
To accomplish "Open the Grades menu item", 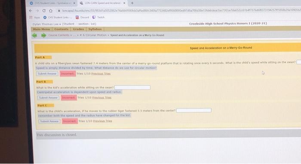I will coord(78,29).
